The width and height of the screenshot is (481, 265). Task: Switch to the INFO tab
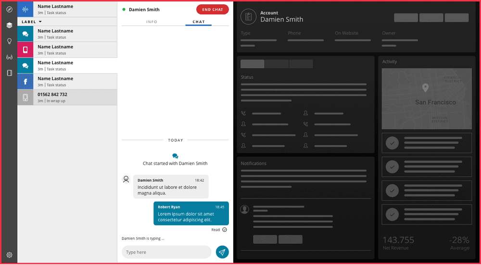[152, 22]
